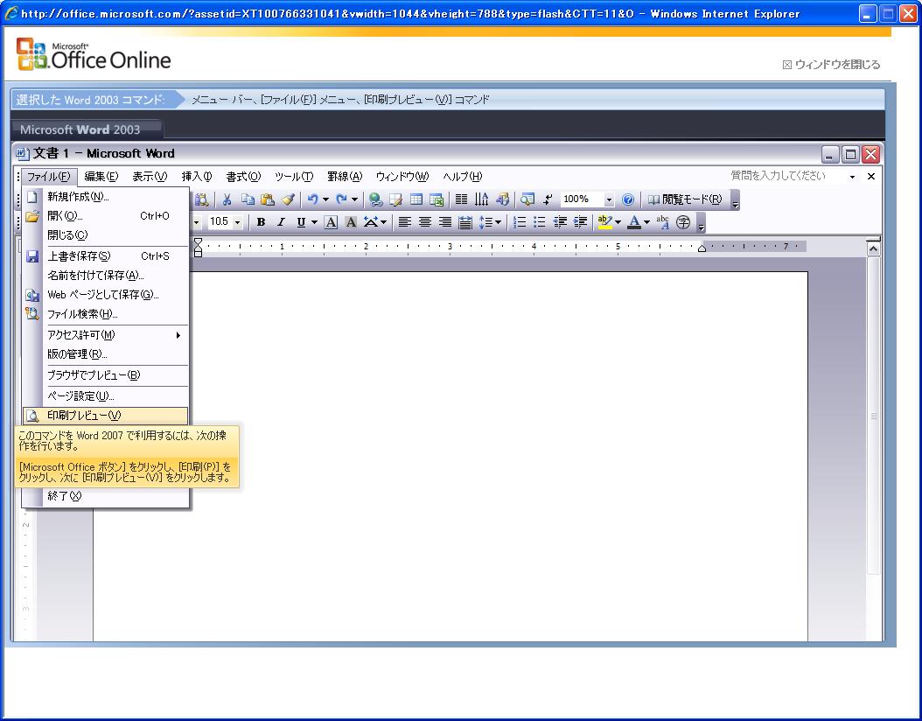Open the ツール(T) menu
922x721 pixels.
[294, 177]
